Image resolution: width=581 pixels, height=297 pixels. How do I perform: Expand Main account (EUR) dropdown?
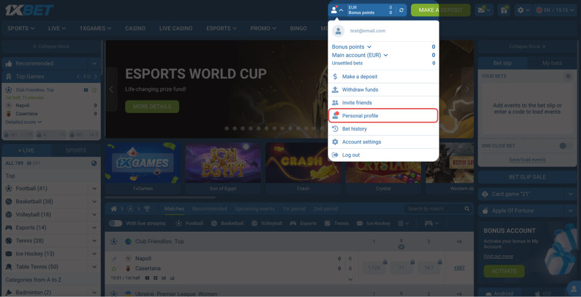point(360,55)
